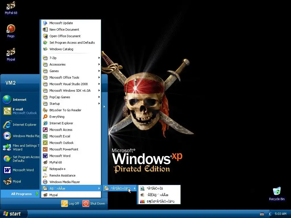Expand the Accessories submenu arrow
Screen dimensions: 291x218
(x=99, y=64)
